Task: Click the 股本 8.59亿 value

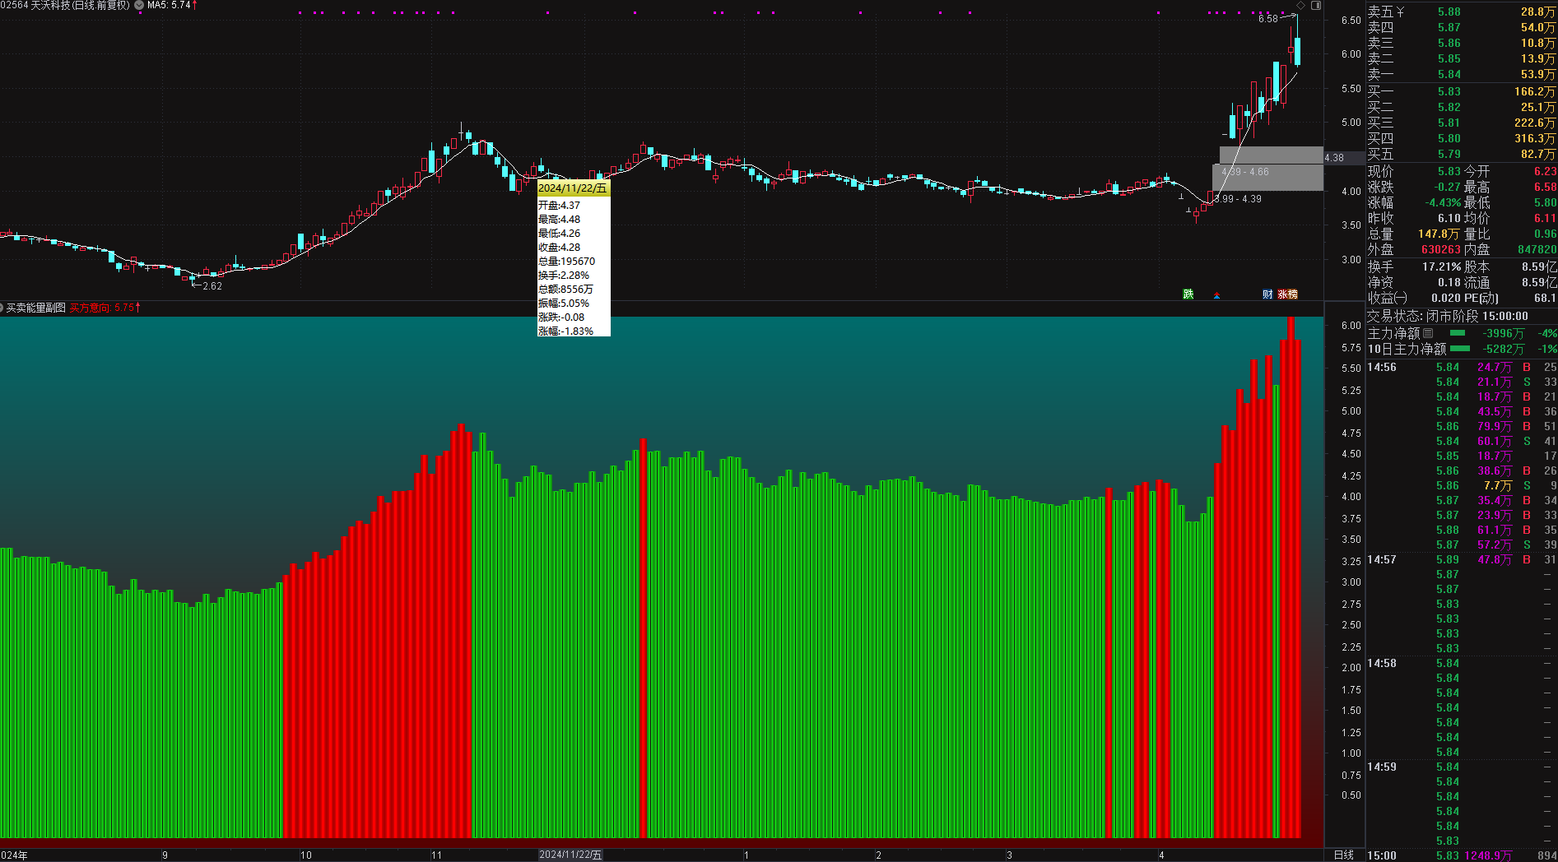Action: coord(1539,266)
